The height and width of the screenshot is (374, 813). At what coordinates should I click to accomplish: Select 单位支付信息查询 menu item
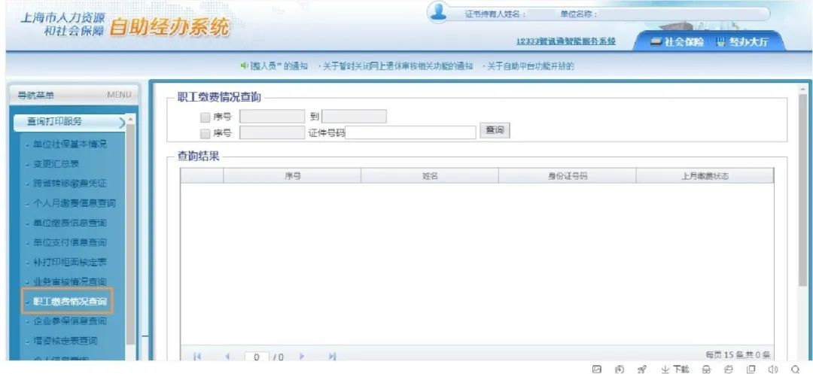[x=69, y=242]
